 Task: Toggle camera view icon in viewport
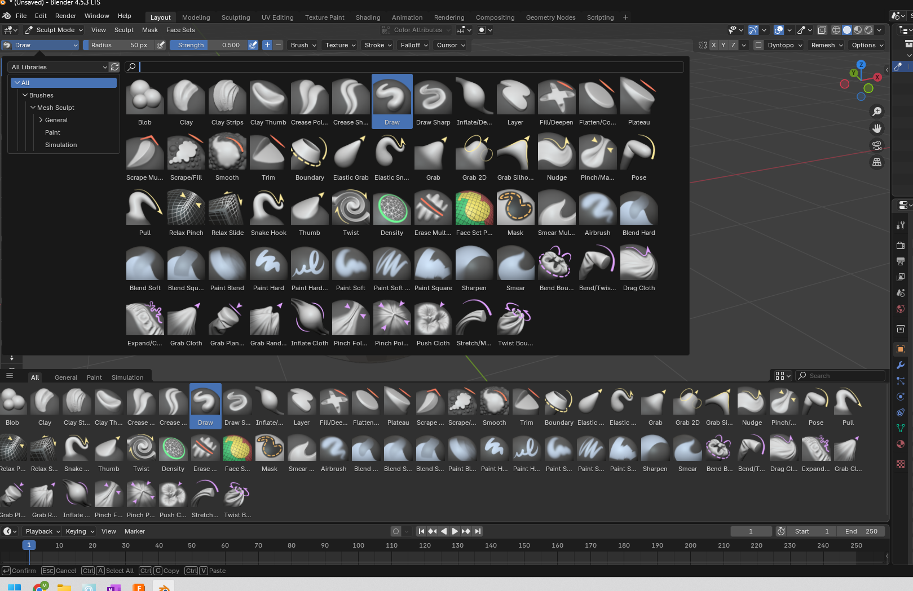coord(877,145)
